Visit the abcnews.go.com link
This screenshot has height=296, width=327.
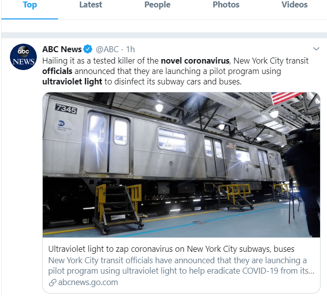coord(88,283)
